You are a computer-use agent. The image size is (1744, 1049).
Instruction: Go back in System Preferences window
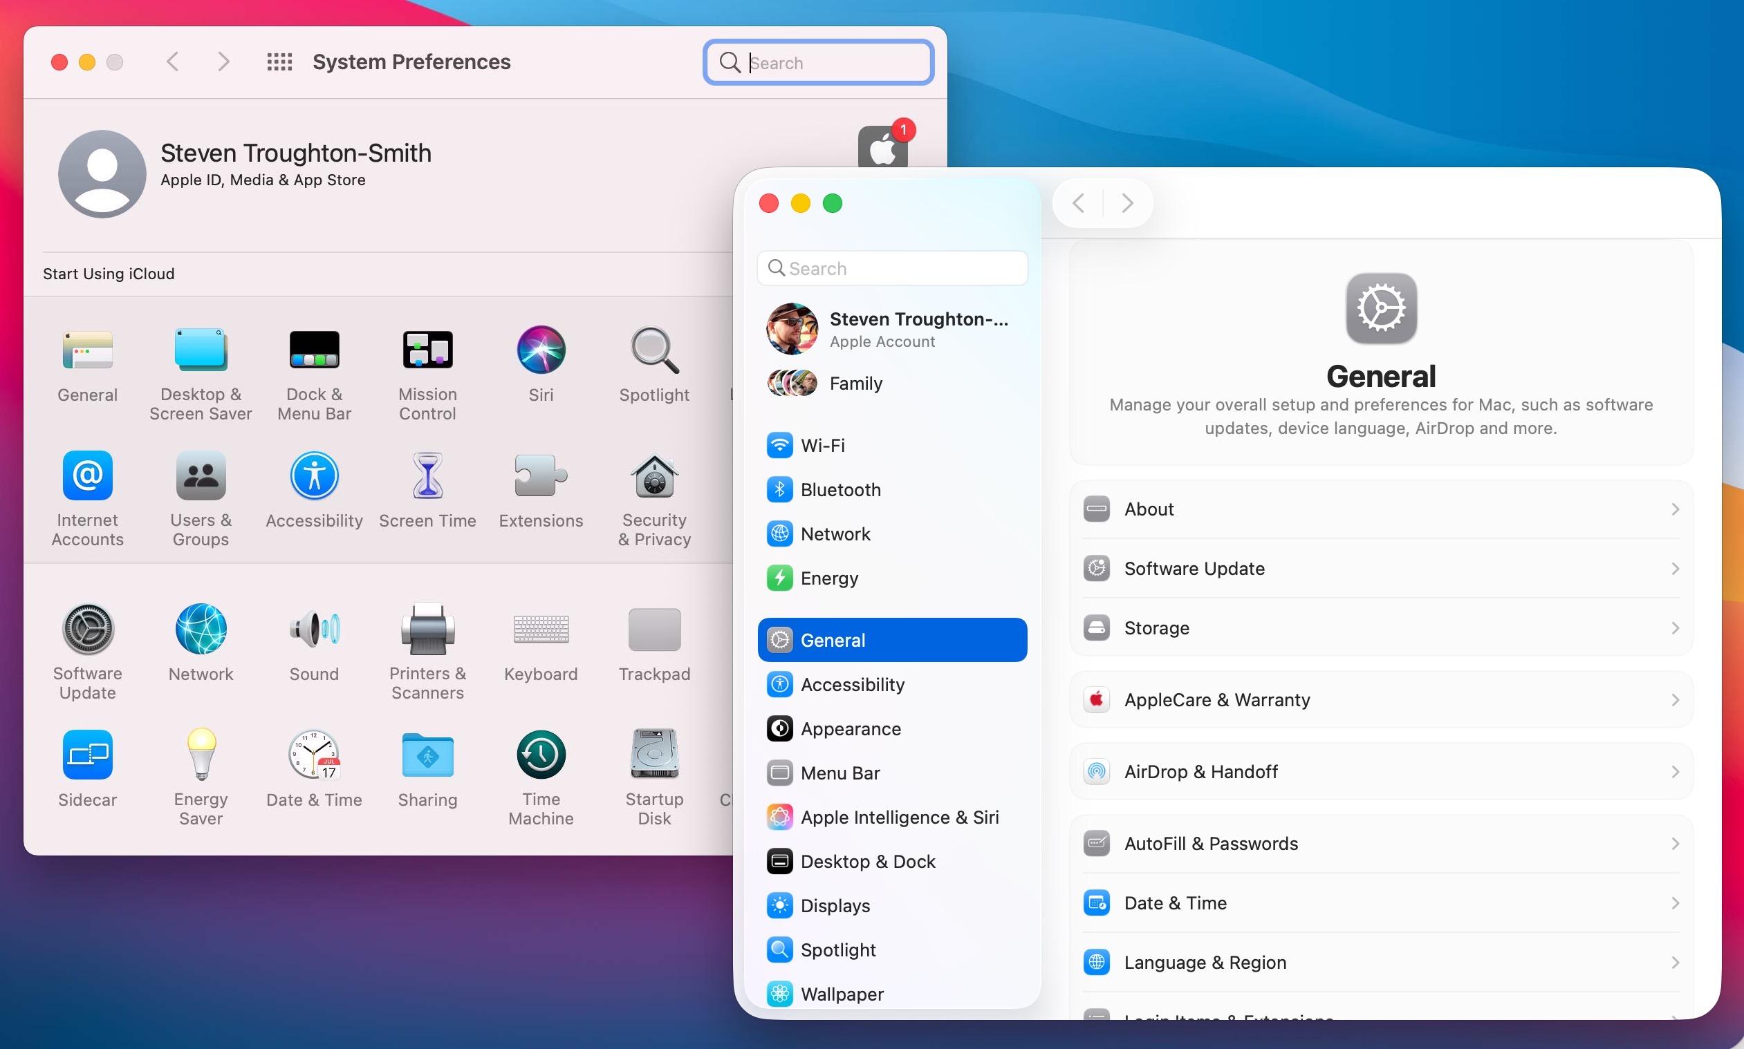173,62
